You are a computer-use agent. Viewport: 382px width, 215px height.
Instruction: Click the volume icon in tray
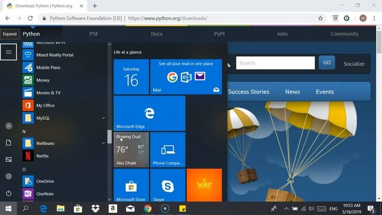point(311,208)
